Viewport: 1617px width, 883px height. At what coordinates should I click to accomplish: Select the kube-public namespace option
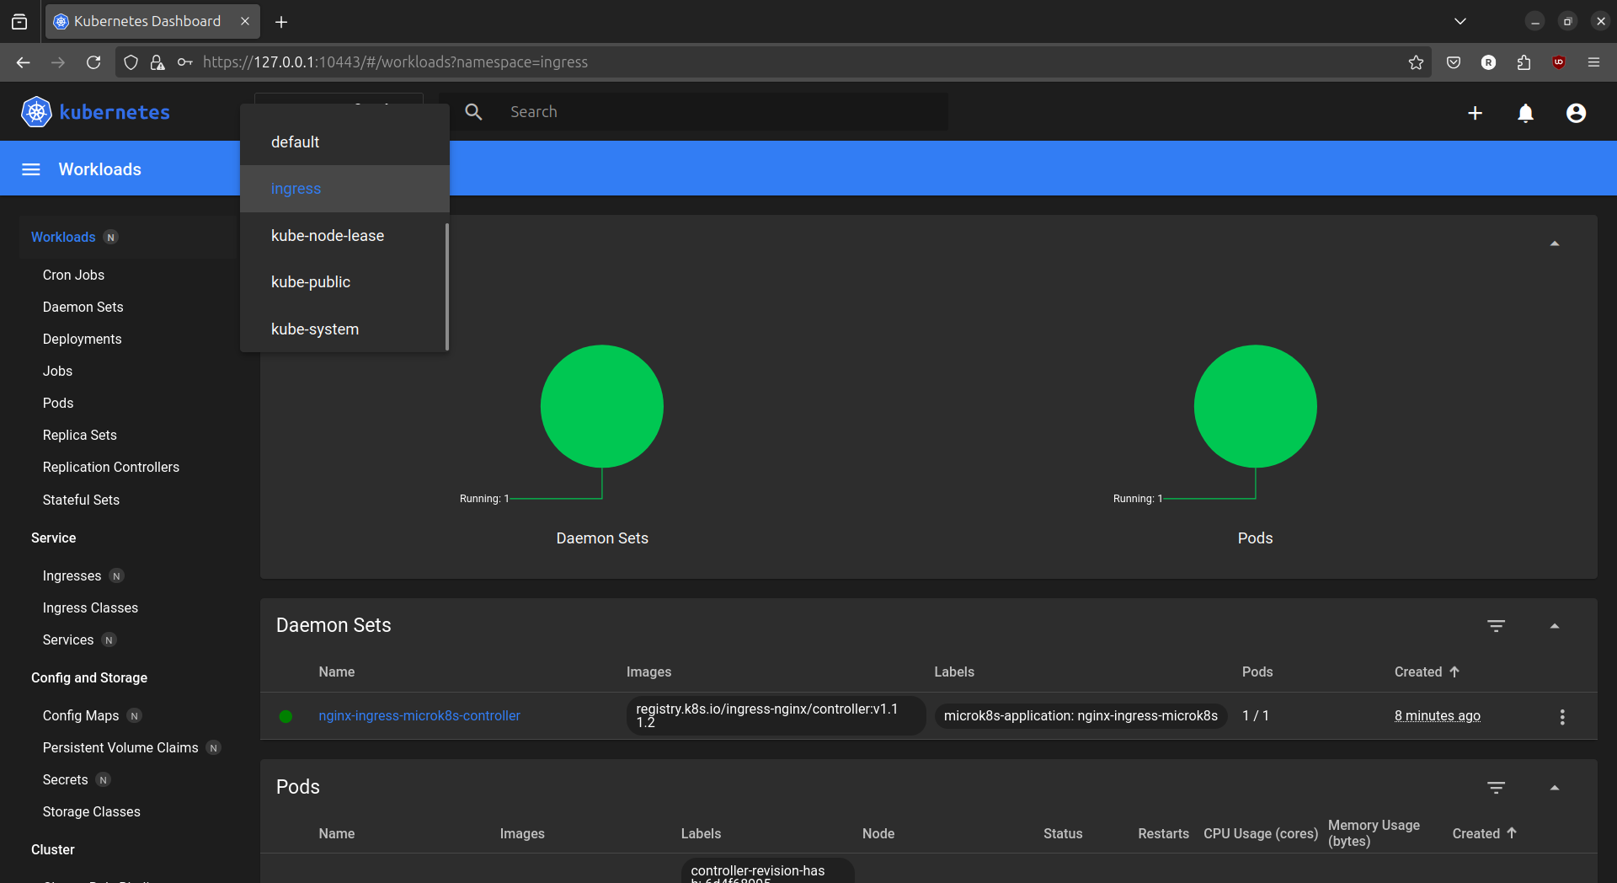coord(343,282)
